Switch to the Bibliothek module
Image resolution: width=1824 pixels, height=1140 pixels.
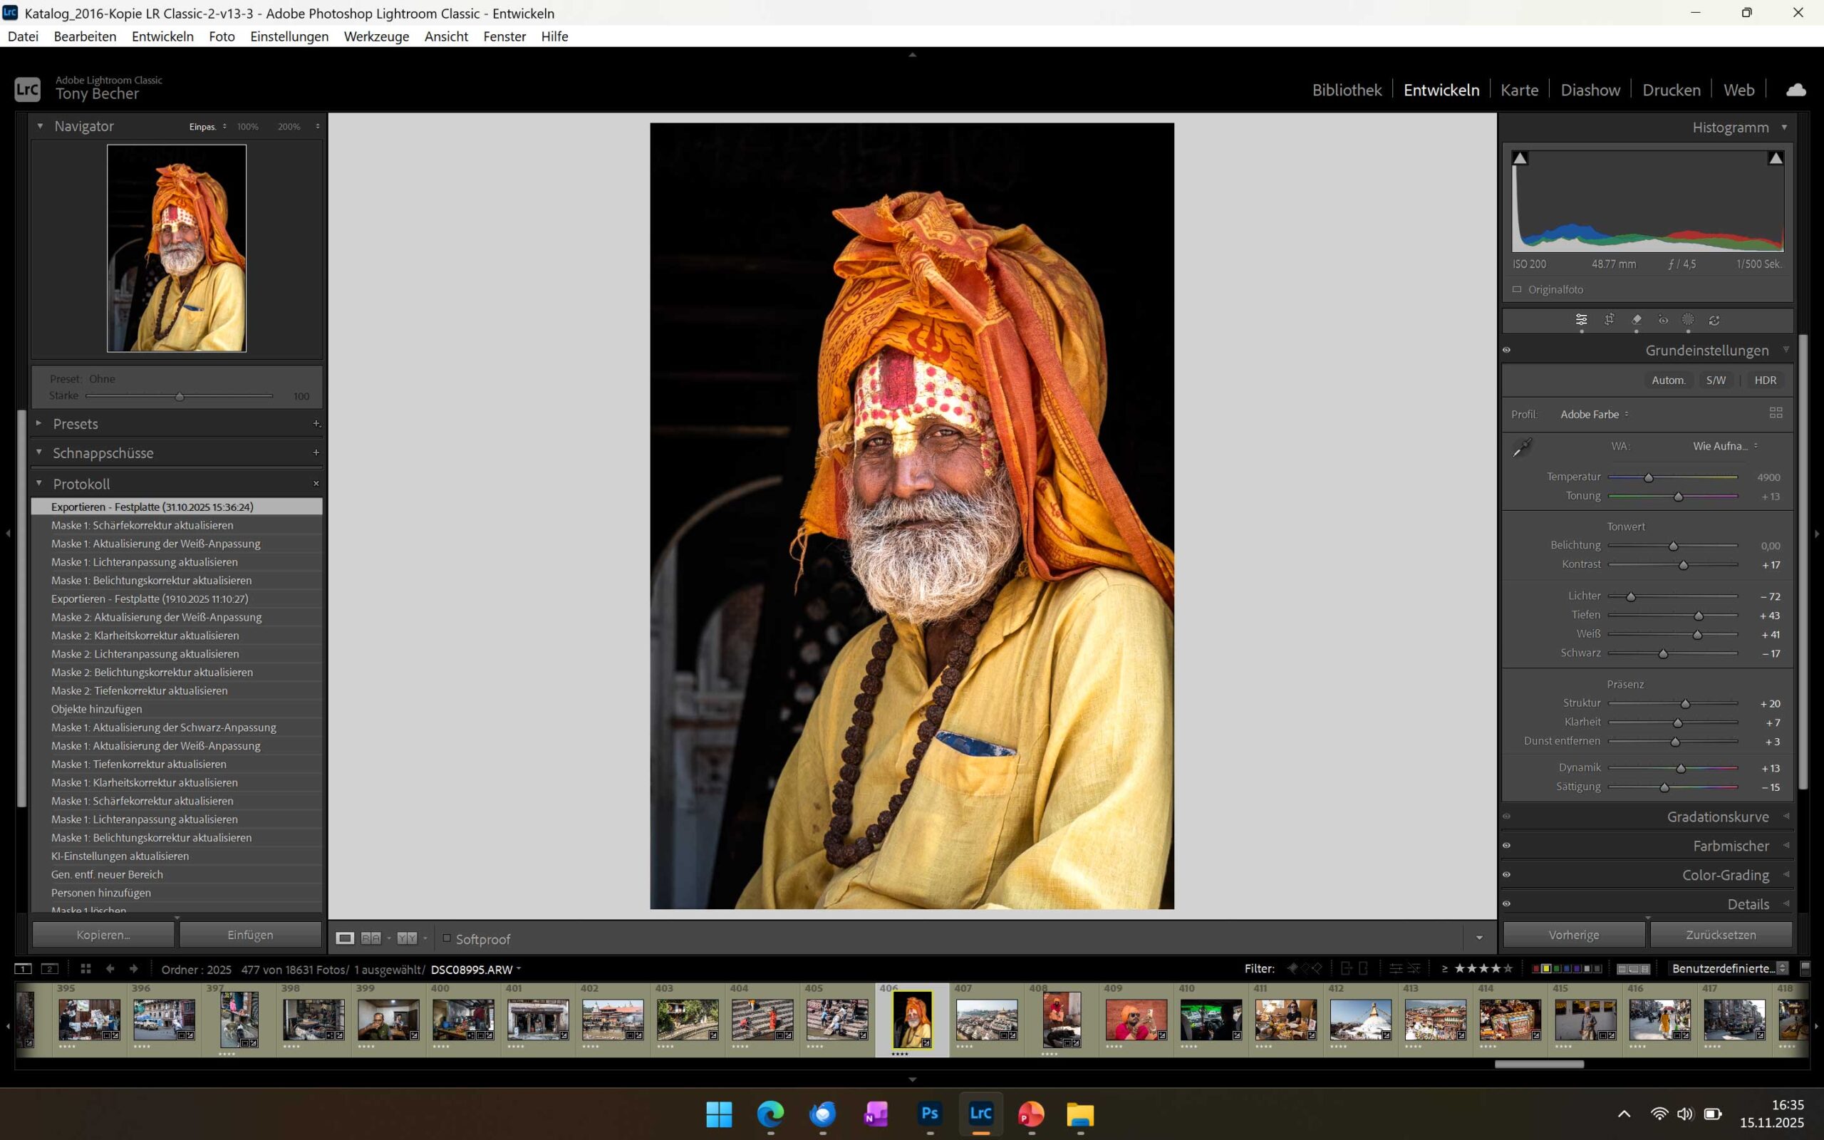(1346, 90)
